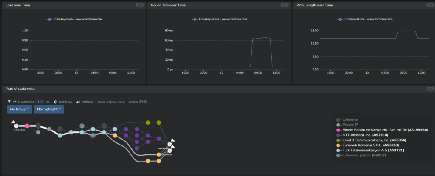Click the Unknown legend swatch

tap(338, 120)
